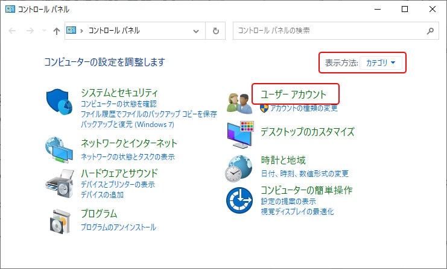Click the Desktop Customization monitor icon
Image resolution: width=447 pixels, height=269 pixels.
tap(239, 134)
